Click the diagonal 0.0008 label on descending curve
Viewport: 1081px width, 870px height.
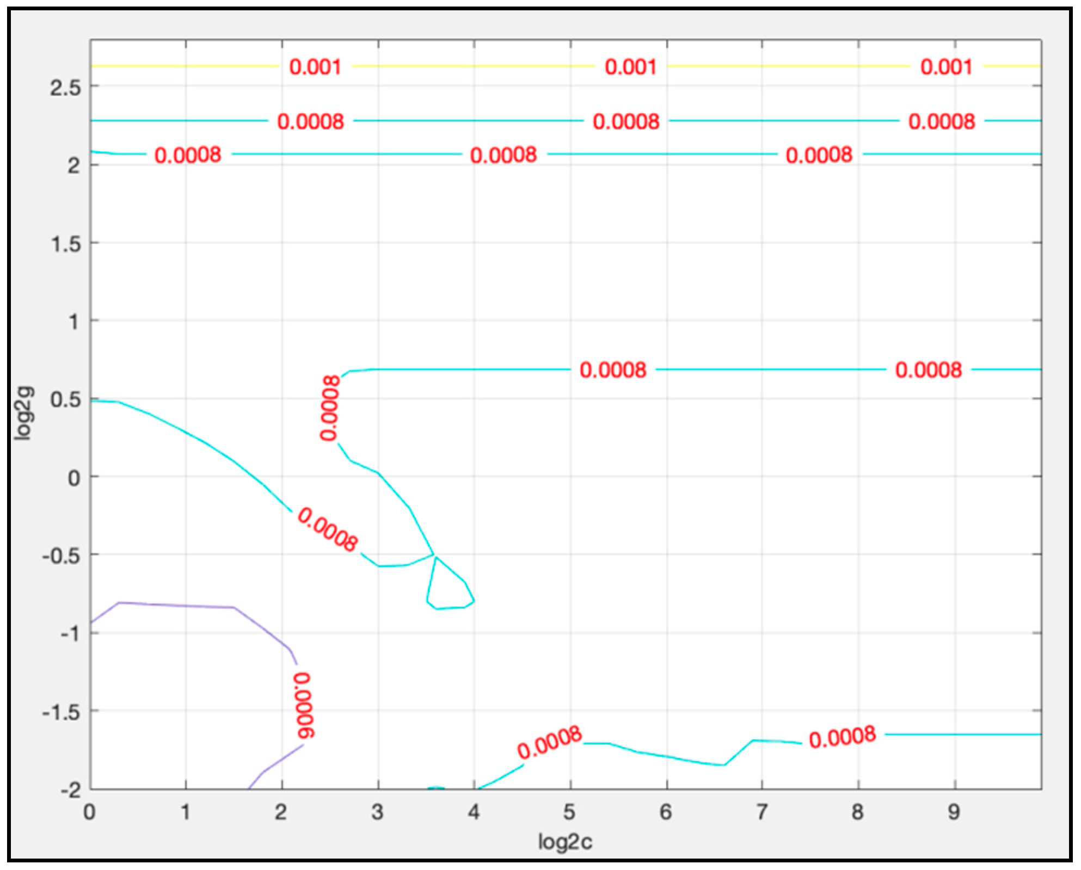[328, 529]
